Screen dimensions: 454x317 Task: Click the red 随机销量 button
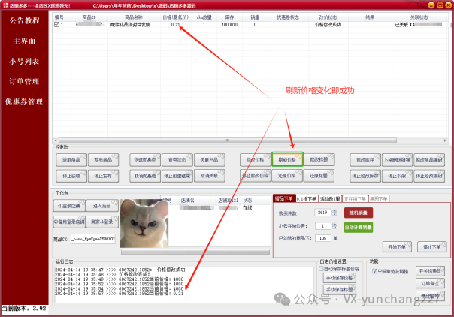click(x=358, y=213)
